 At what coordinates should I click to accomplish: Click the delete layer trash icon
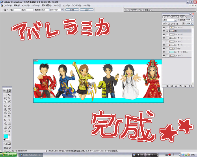[x=190, y=86]
